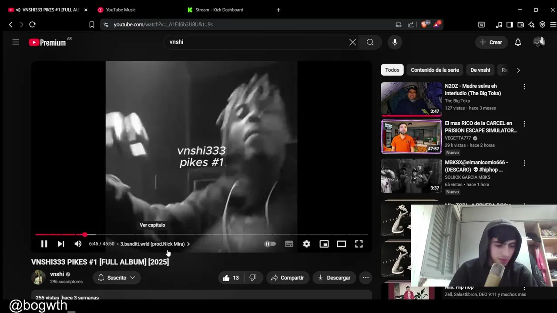Viewport: 557px width, 313px height.
Task: Expand the Suscrito subscription dropdown
Action: coord(116,278)
